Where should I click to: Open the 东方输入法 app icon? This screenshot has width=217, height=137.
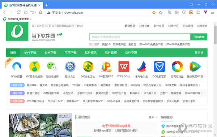pos(141,67)
